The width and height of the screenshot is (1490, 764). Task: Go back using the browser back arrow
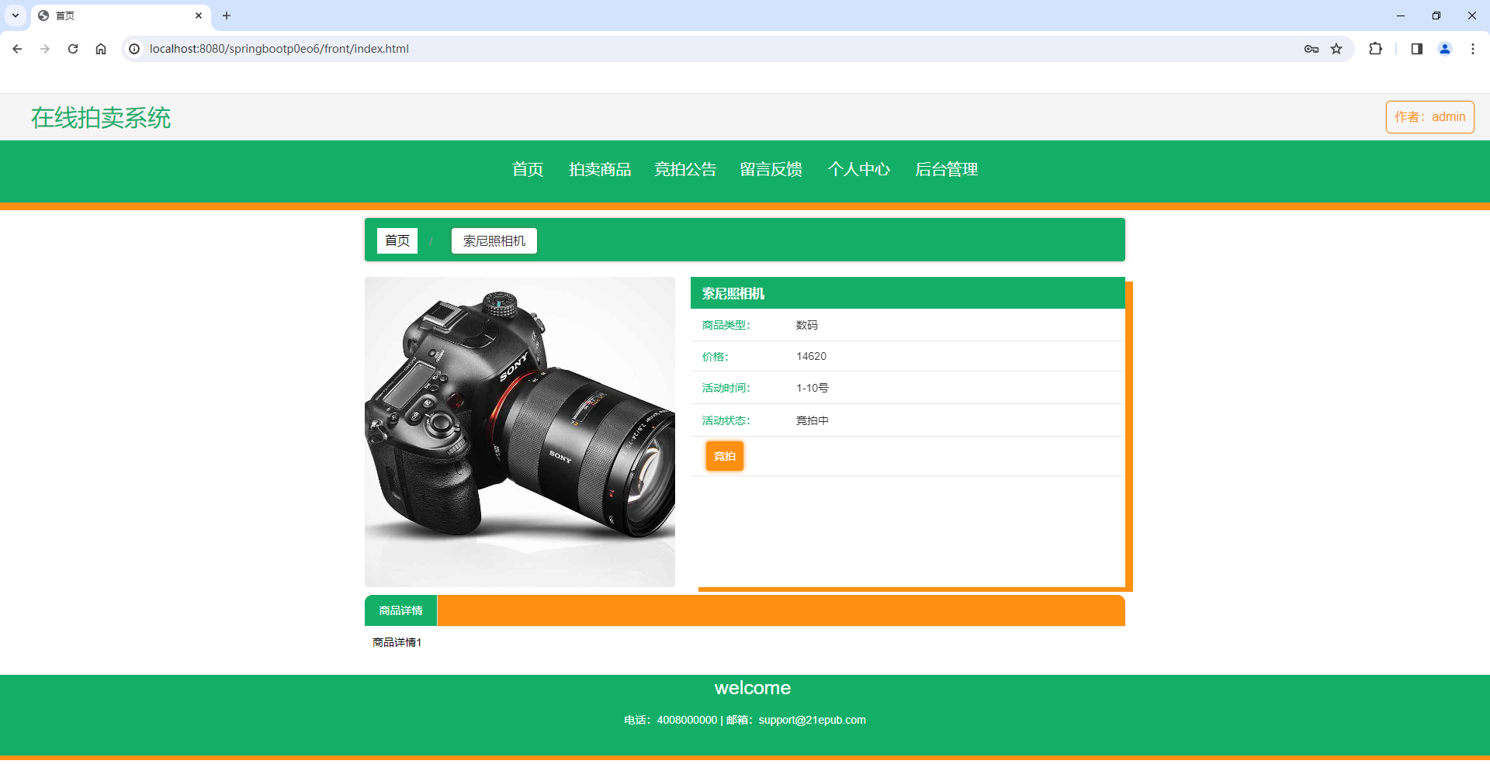[17, 49]
